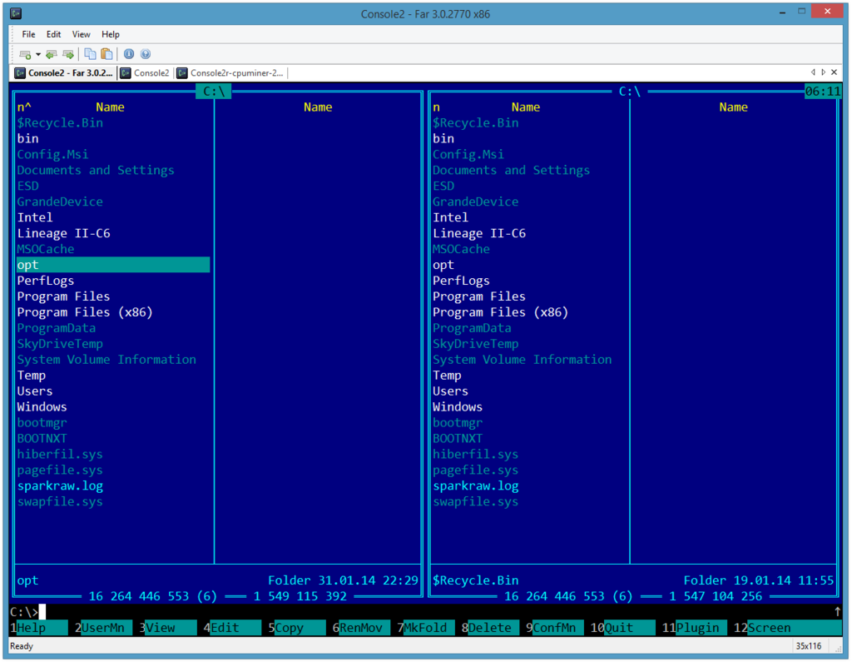The height and width of the screenshot is (662, 852).
Task: Click the left panel C:\ path header
Action: coord(214,92)
